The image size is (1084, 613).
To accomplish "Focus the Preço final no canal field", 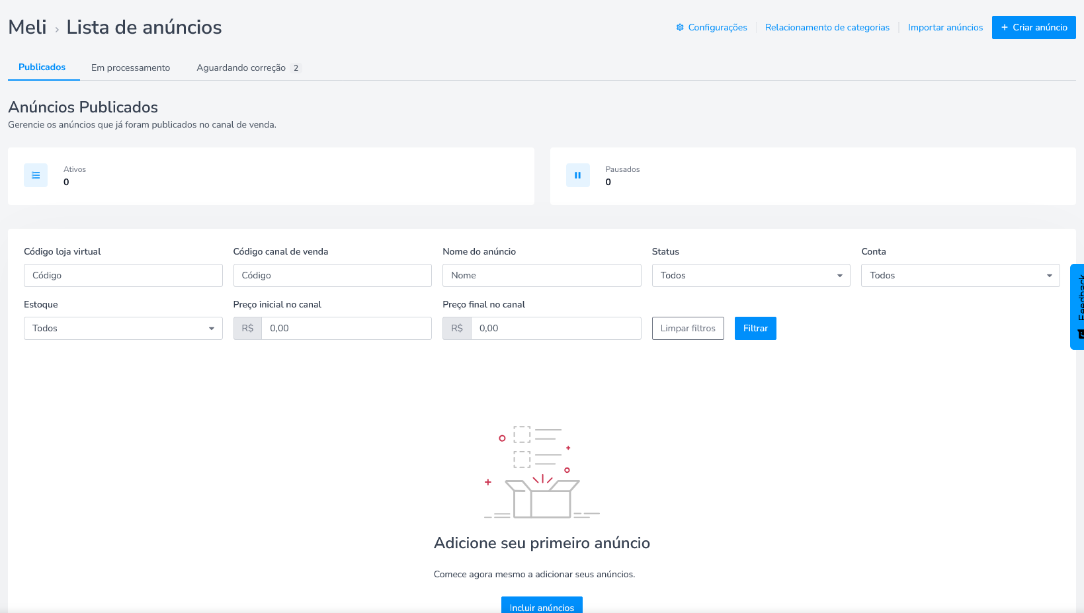I will point(556,328).
